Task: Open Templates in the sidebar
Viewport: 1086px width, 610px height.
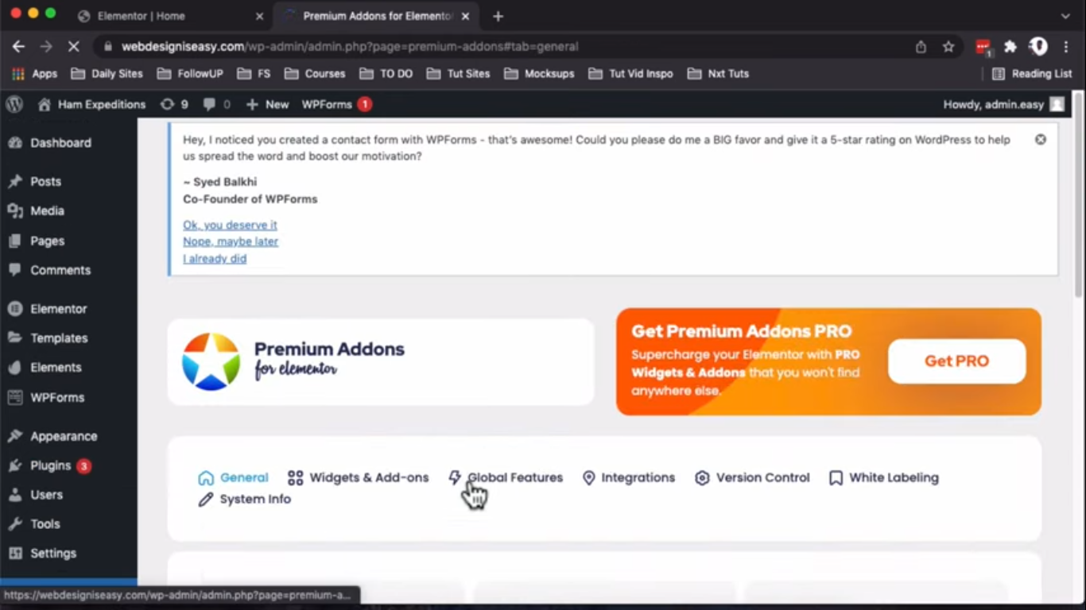Action: pos(68,338)
